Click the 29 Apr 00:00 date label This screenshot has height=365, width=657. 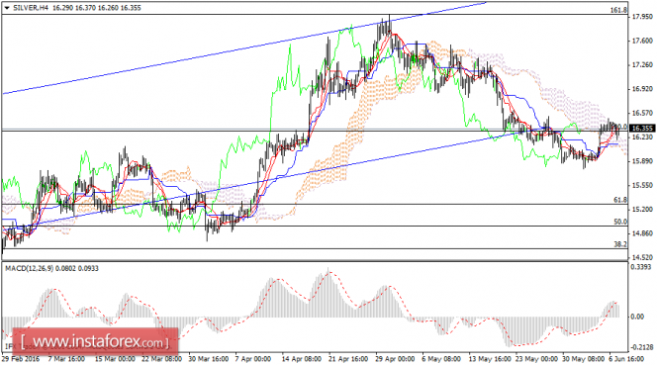(395, 359)
